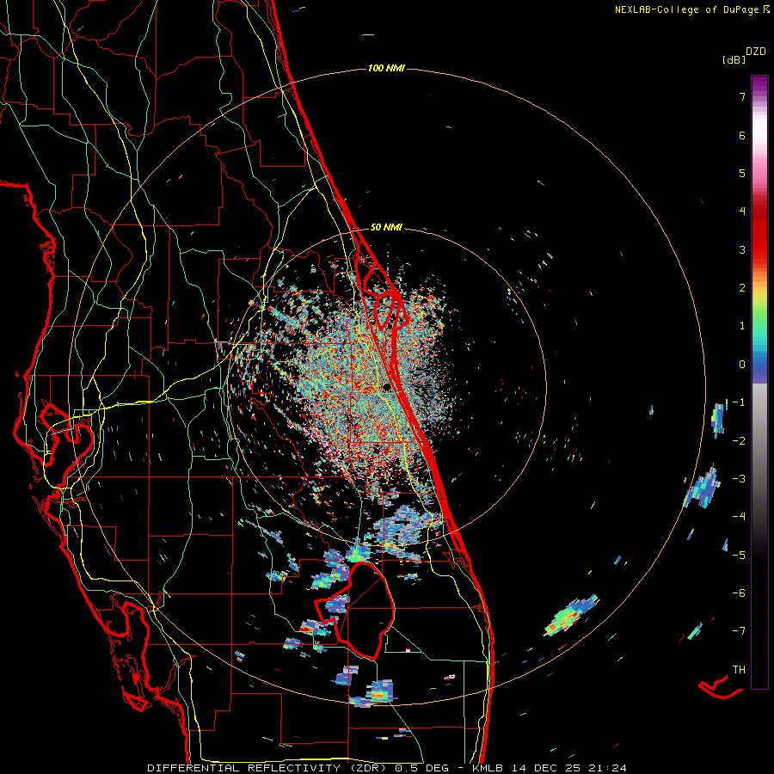Select the -6 dB tick on the color scale
Image resolution: width=774 pixels, height=774 pixels.
pos(739,593)
